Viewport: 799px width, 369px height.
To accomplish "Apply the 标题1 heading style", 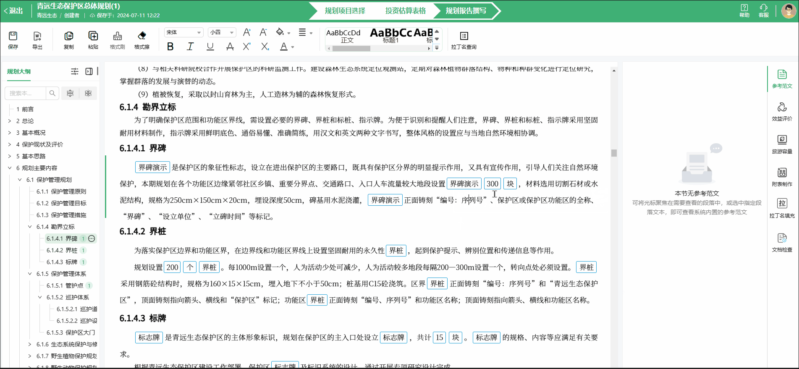I will click(390, 36).
